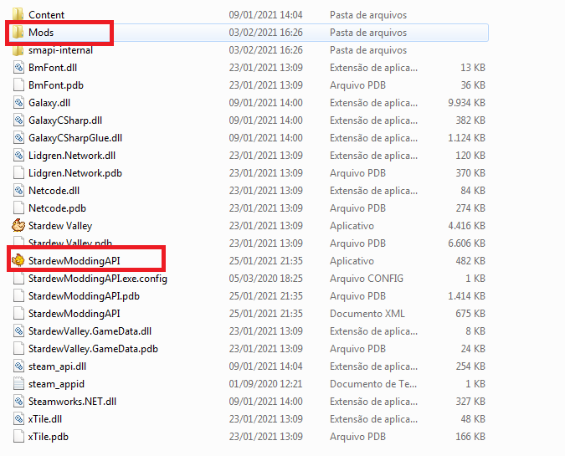The width and height of the screenshot is (565, 456).
Task: Click the Lidgren.Network.pdb file icon
Action: pyautogui.click(x=18, y=173)
